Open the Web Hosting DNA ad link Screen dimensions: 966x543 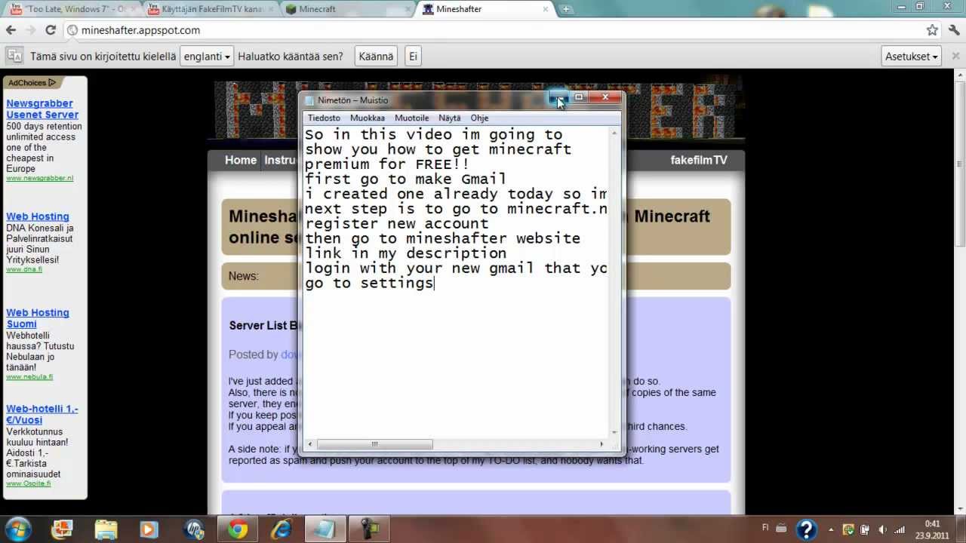point(38,216)
